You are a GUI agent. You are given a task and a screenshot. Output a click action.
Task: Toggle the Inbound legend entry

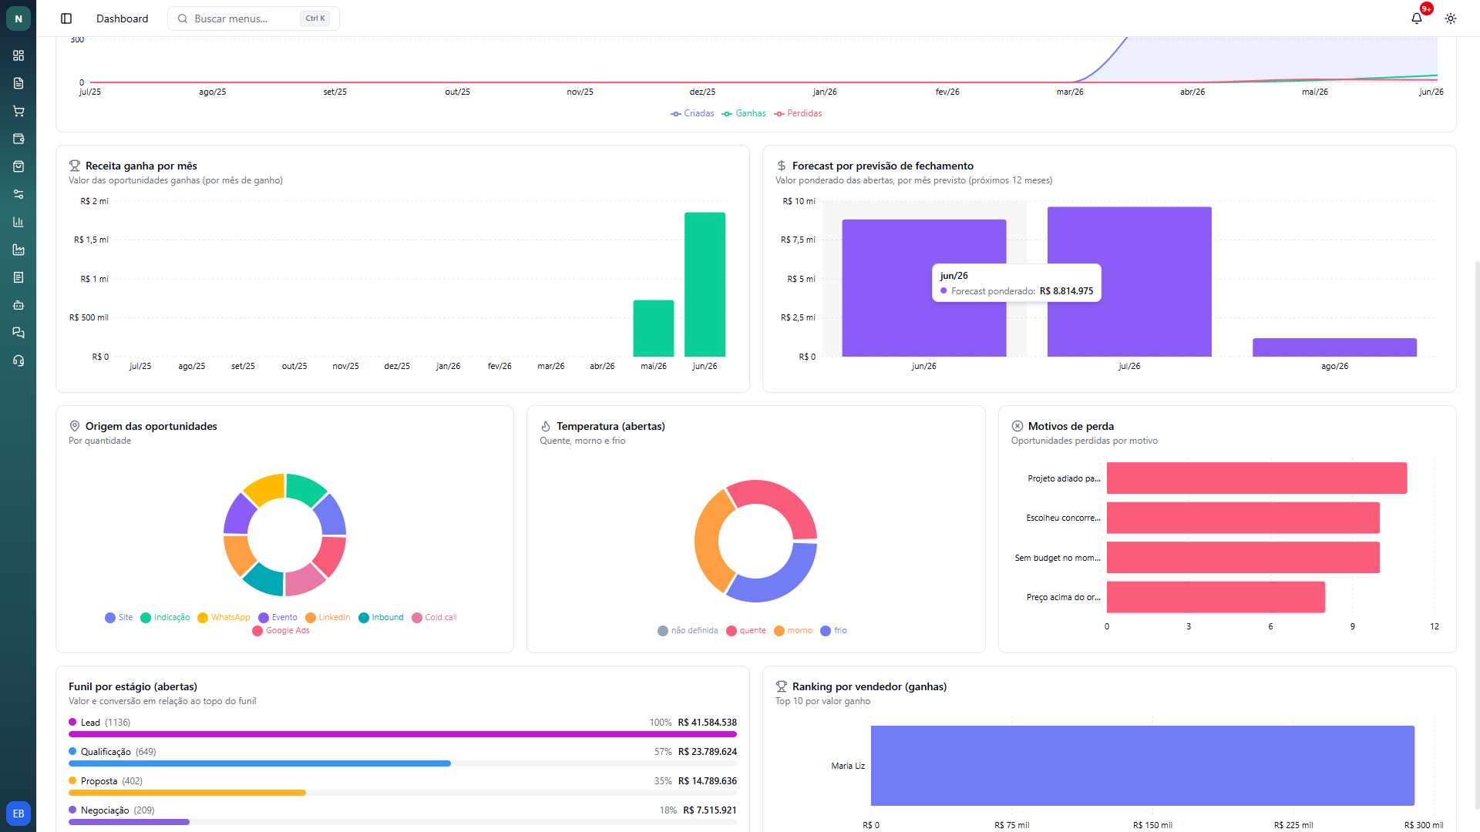381,618
